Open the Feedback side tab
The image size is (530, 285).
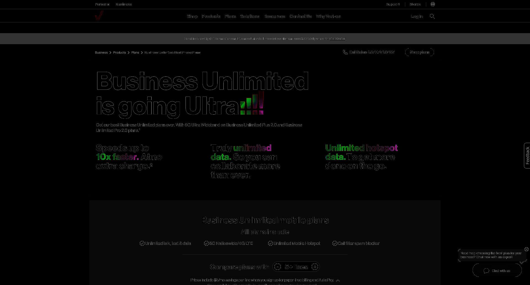pos(527,155)
